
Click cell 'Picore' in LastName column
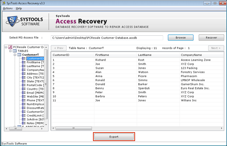point(142,76)
